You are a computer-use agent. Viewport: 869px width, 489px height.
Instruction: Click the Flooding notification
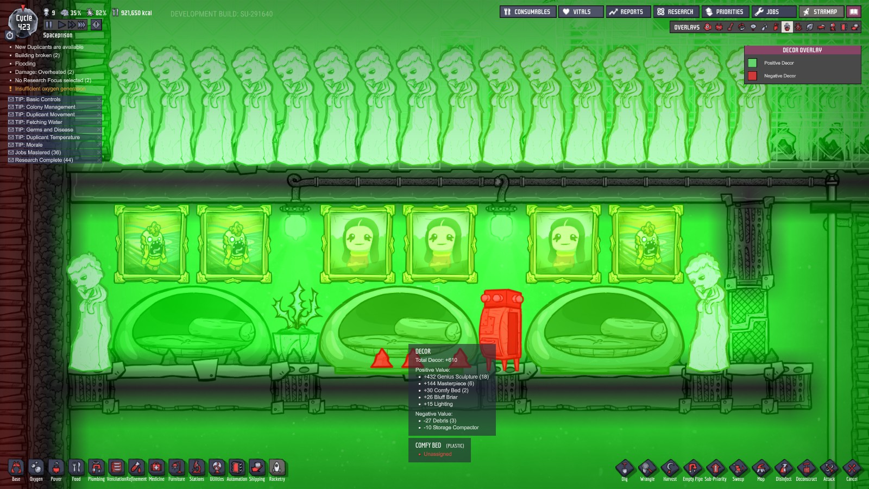pyautogui.click(x=26, y=64)
